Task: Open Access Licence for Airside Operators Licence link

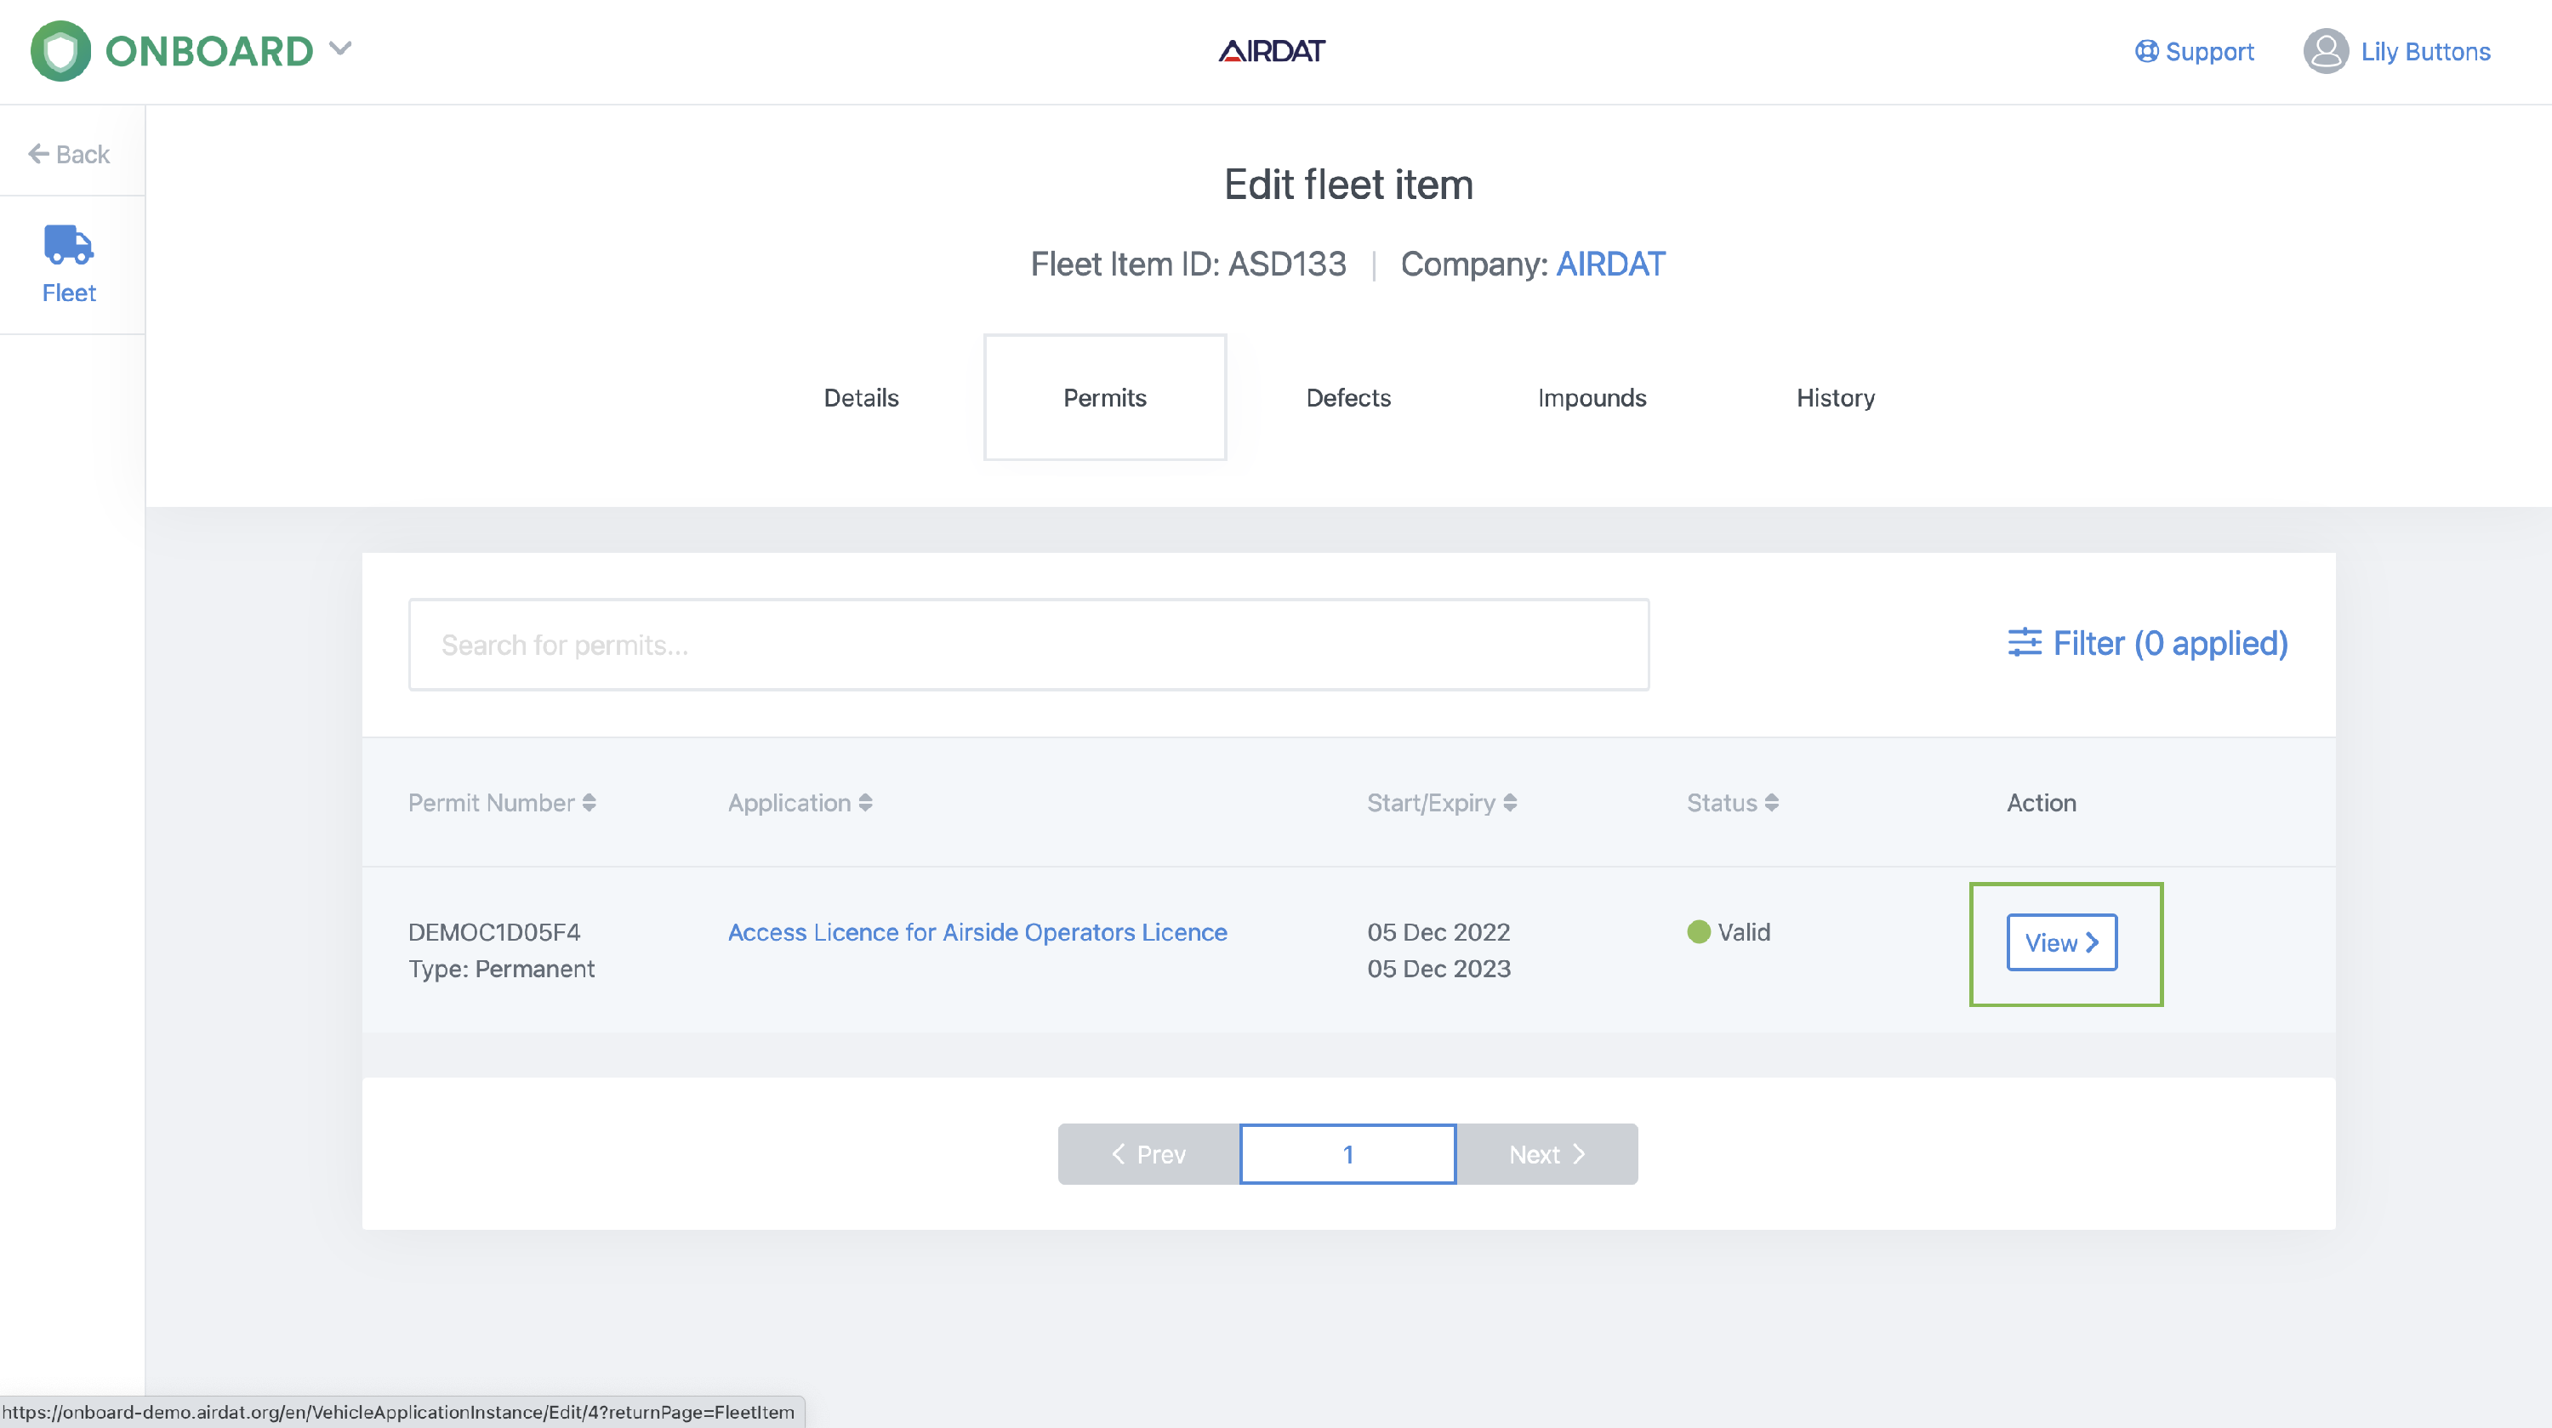Action: point(977,932)
